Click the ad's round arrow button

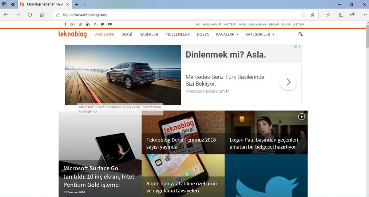click(288, 82)
